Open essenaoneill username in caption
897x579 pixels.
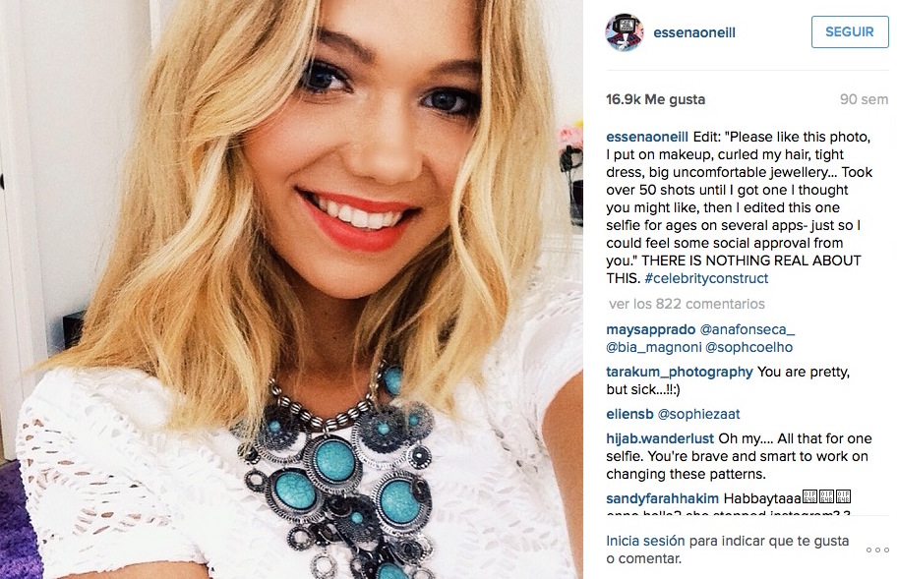coord(647,138)
